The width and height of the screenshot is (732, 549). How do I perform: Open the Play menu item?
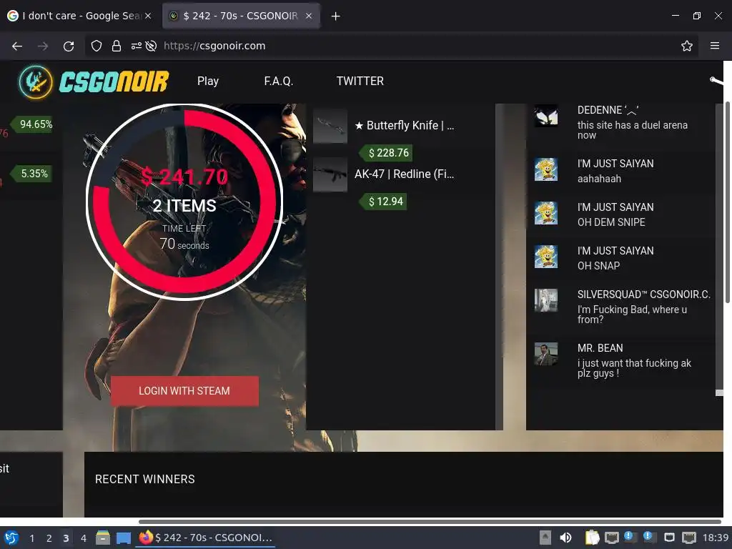[x=208, y=81]
